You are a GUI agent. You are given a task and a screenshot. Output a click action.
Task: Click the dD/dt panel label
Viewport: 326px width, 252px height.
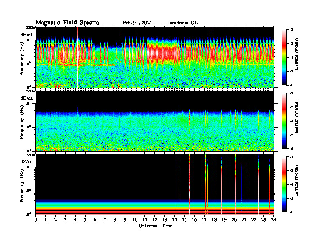click(27, 98)
